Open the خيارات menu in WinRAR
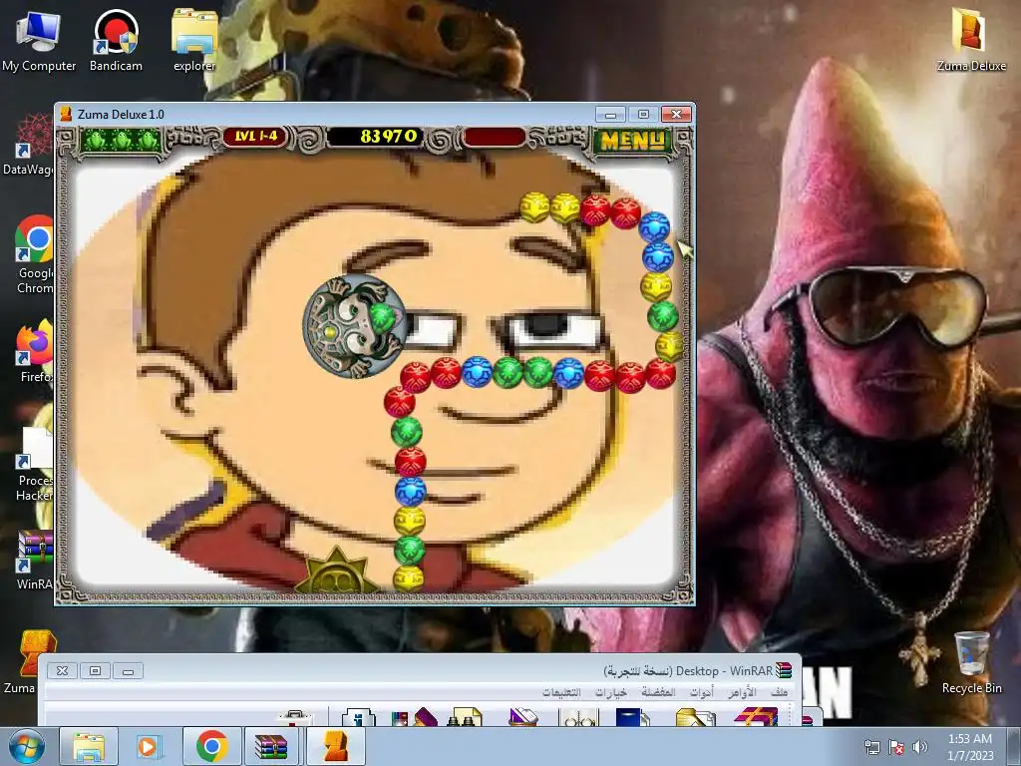1021x766 pixels. (611, 692)
